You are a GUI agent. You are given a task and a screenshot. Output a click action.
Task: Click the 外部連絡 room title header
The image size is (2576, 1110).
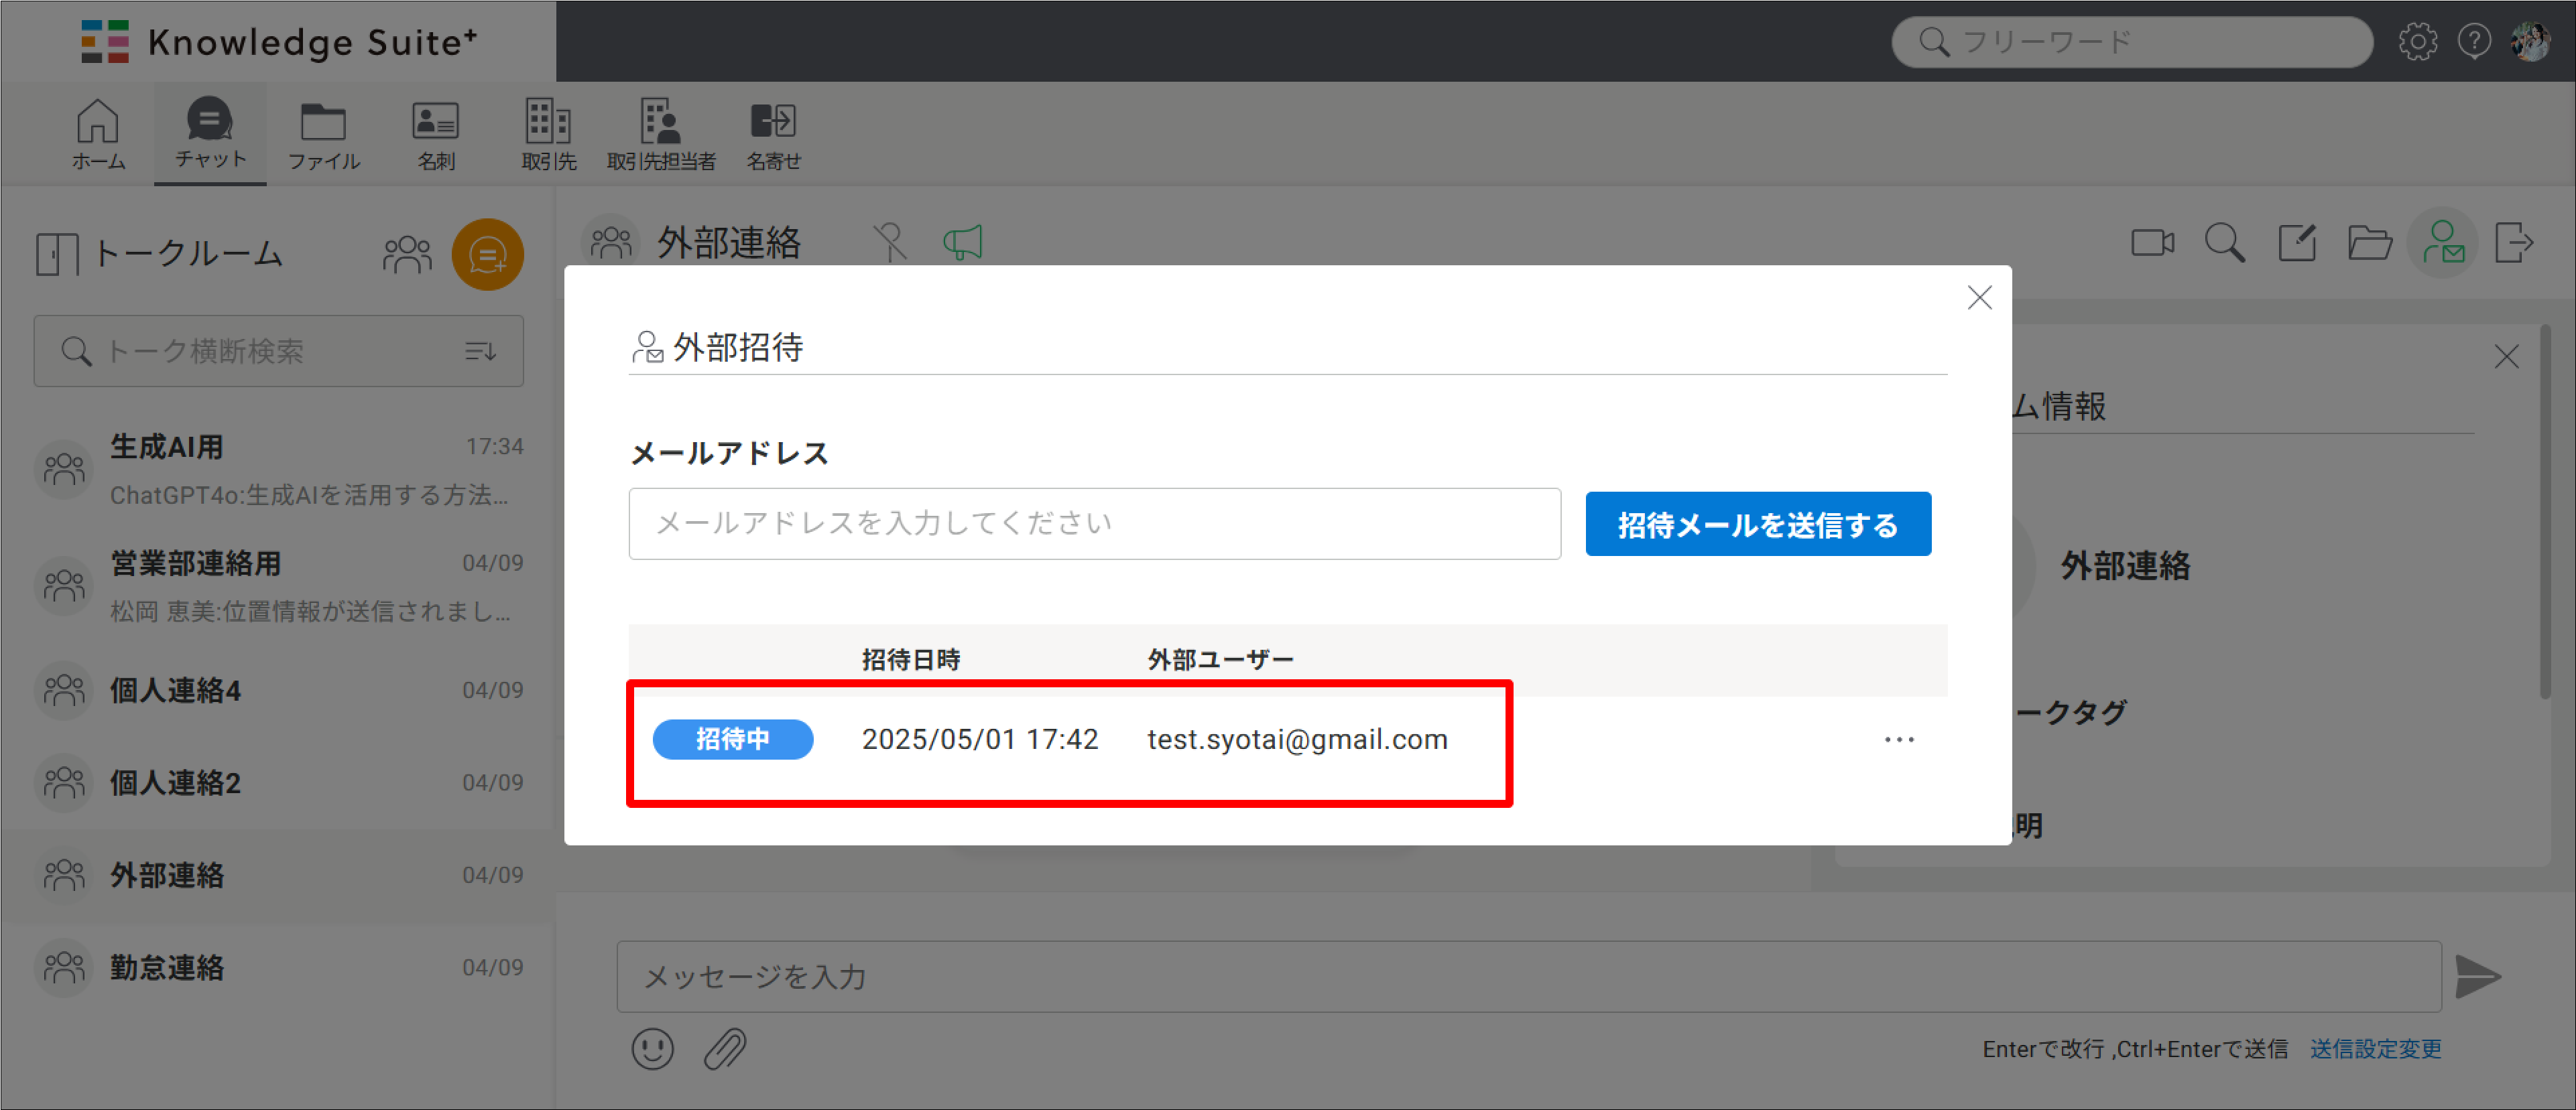728,242
